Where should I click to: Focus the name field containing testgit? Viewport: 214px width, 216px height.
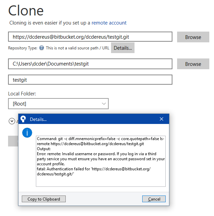coord(90,80)
